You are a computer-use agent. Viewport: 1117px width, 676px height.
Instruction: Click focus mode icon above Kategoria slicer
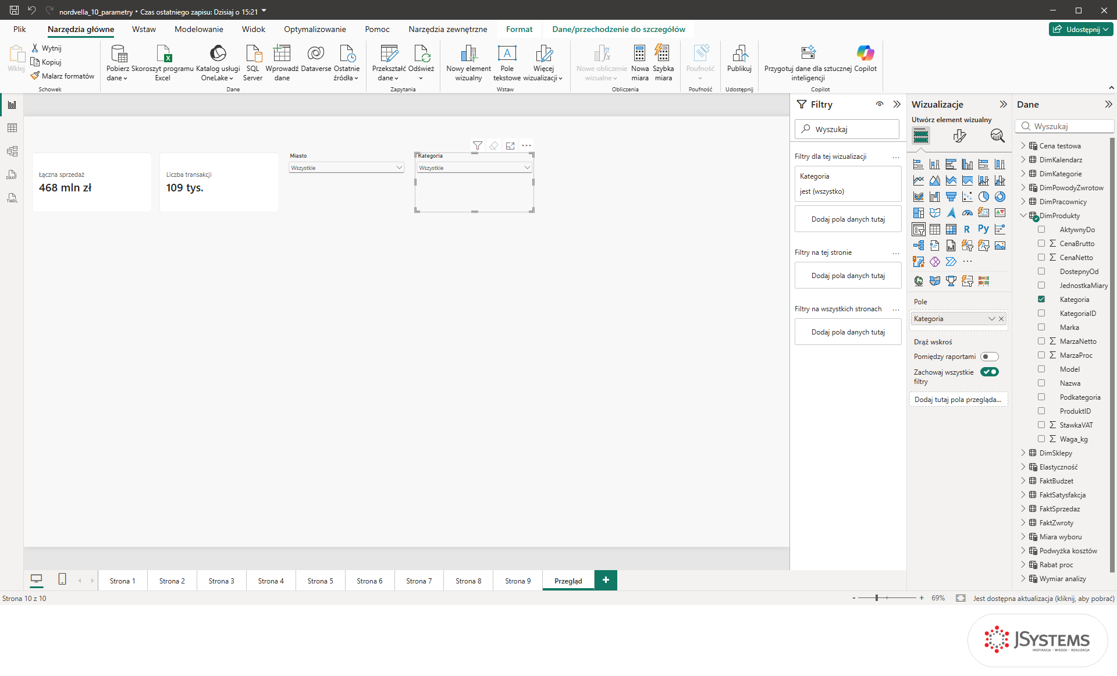tap(510, 145)
